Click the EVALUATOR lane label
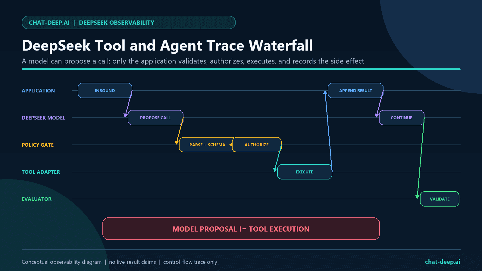The height and width of the screenshot is (271, 482). click(36, 199)
